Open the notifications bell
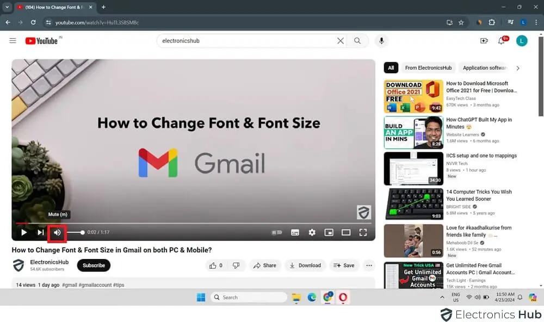This screenshot has height=322, width=544. 502,41
